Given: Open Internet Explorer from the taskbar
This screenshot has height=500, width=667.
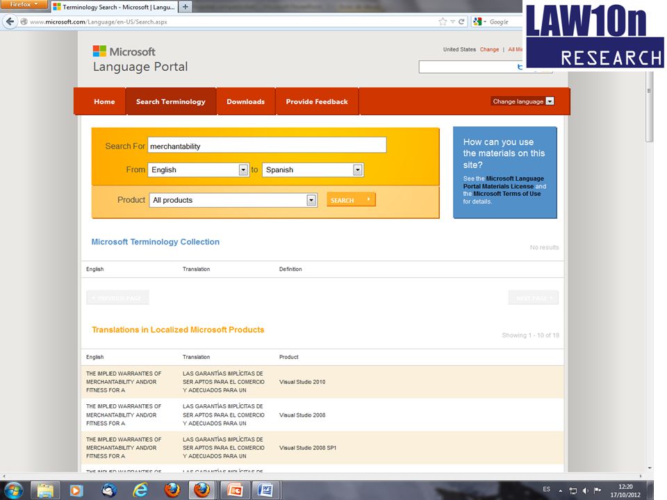Looking at the screenshot, I should 140,491.
